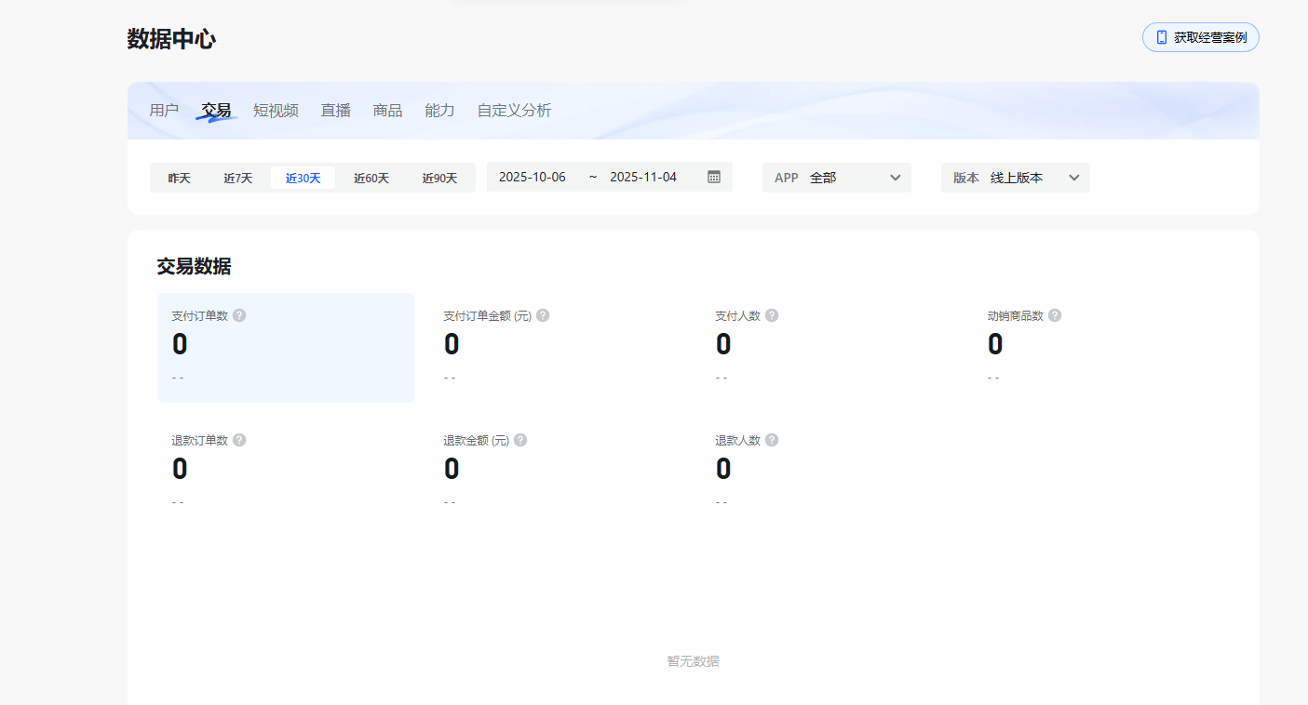Viewport: 1308px width, 705px height.
Task: Choose the 近60天 range option
Action: click(371, 178)
